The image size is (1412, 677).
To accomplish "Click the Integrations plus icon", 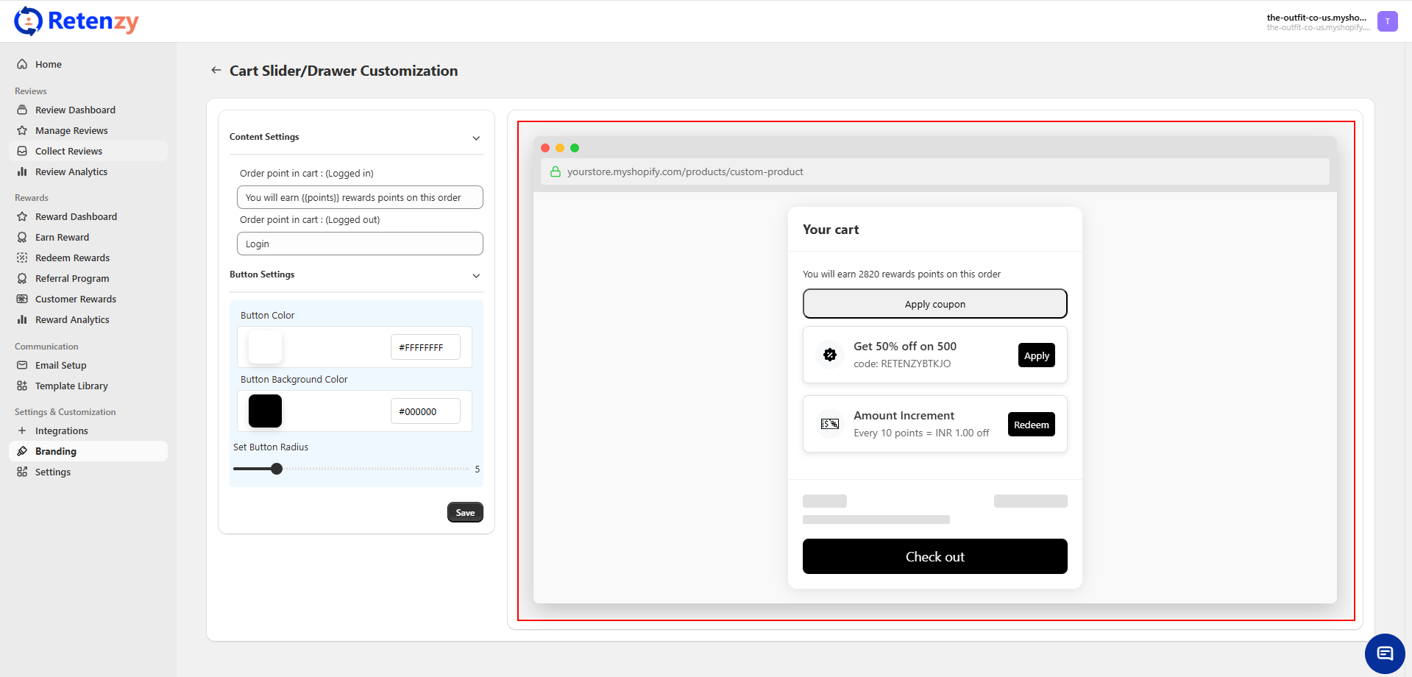I will (22, 431).
